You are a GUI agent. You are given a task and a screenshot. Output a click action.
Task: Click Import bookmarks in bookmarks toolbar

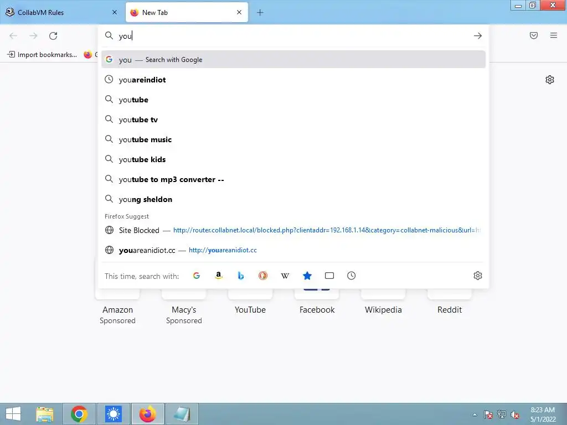42,55
